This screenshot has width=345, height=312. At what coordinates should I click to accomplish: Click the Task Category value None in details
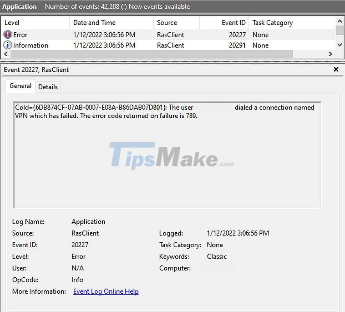click(215, 245)
